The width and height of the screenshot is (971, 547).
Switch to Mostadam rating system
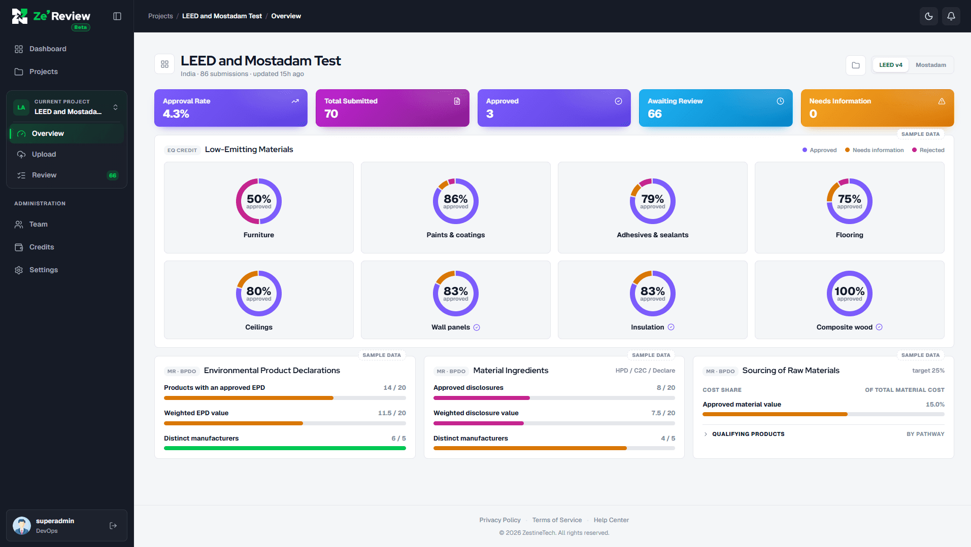tap(930, 65)
